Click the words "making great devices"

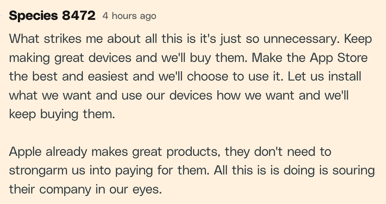pos(70,58)
